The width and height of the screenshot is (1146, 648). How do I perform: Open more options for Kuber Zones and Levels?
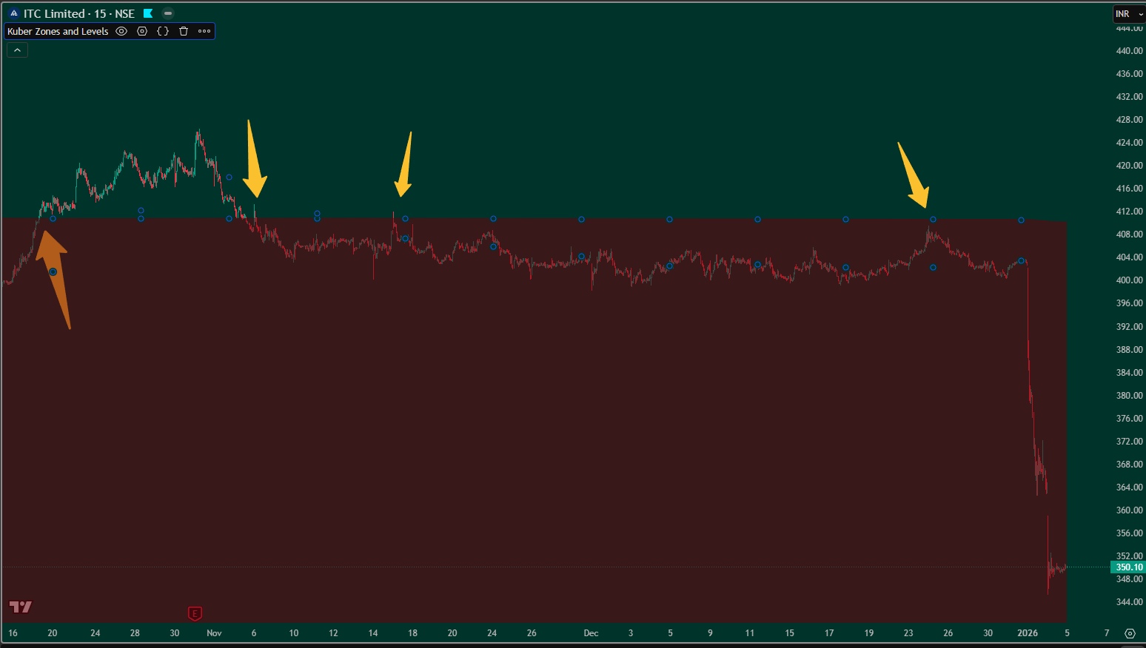(204, 31)
